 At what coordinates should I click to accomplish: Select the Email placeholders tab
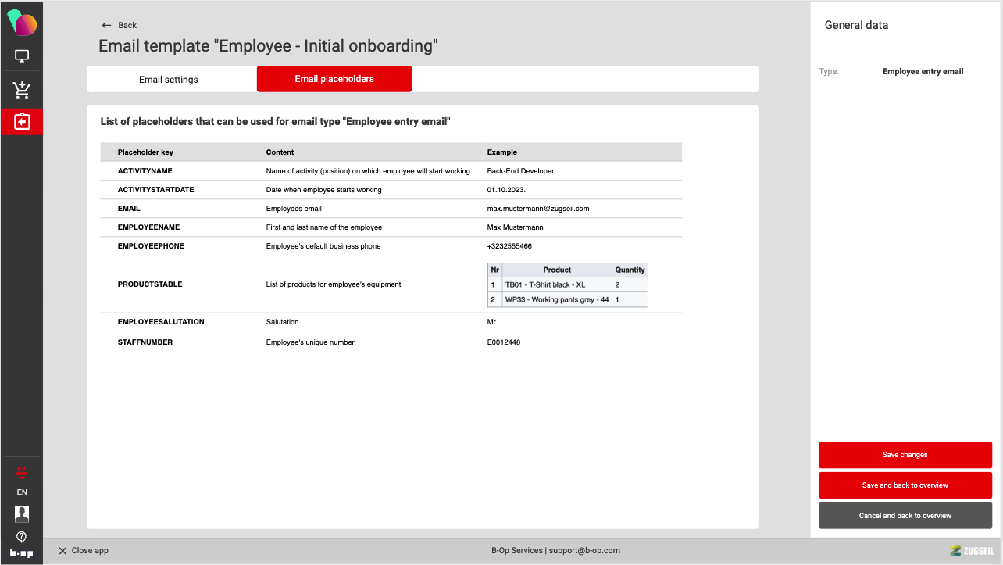pos(334,79)
